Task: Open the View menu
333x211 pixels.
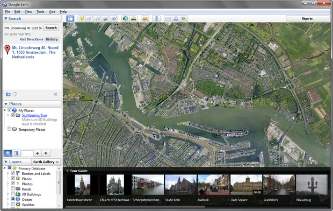Action: (28, 12)
